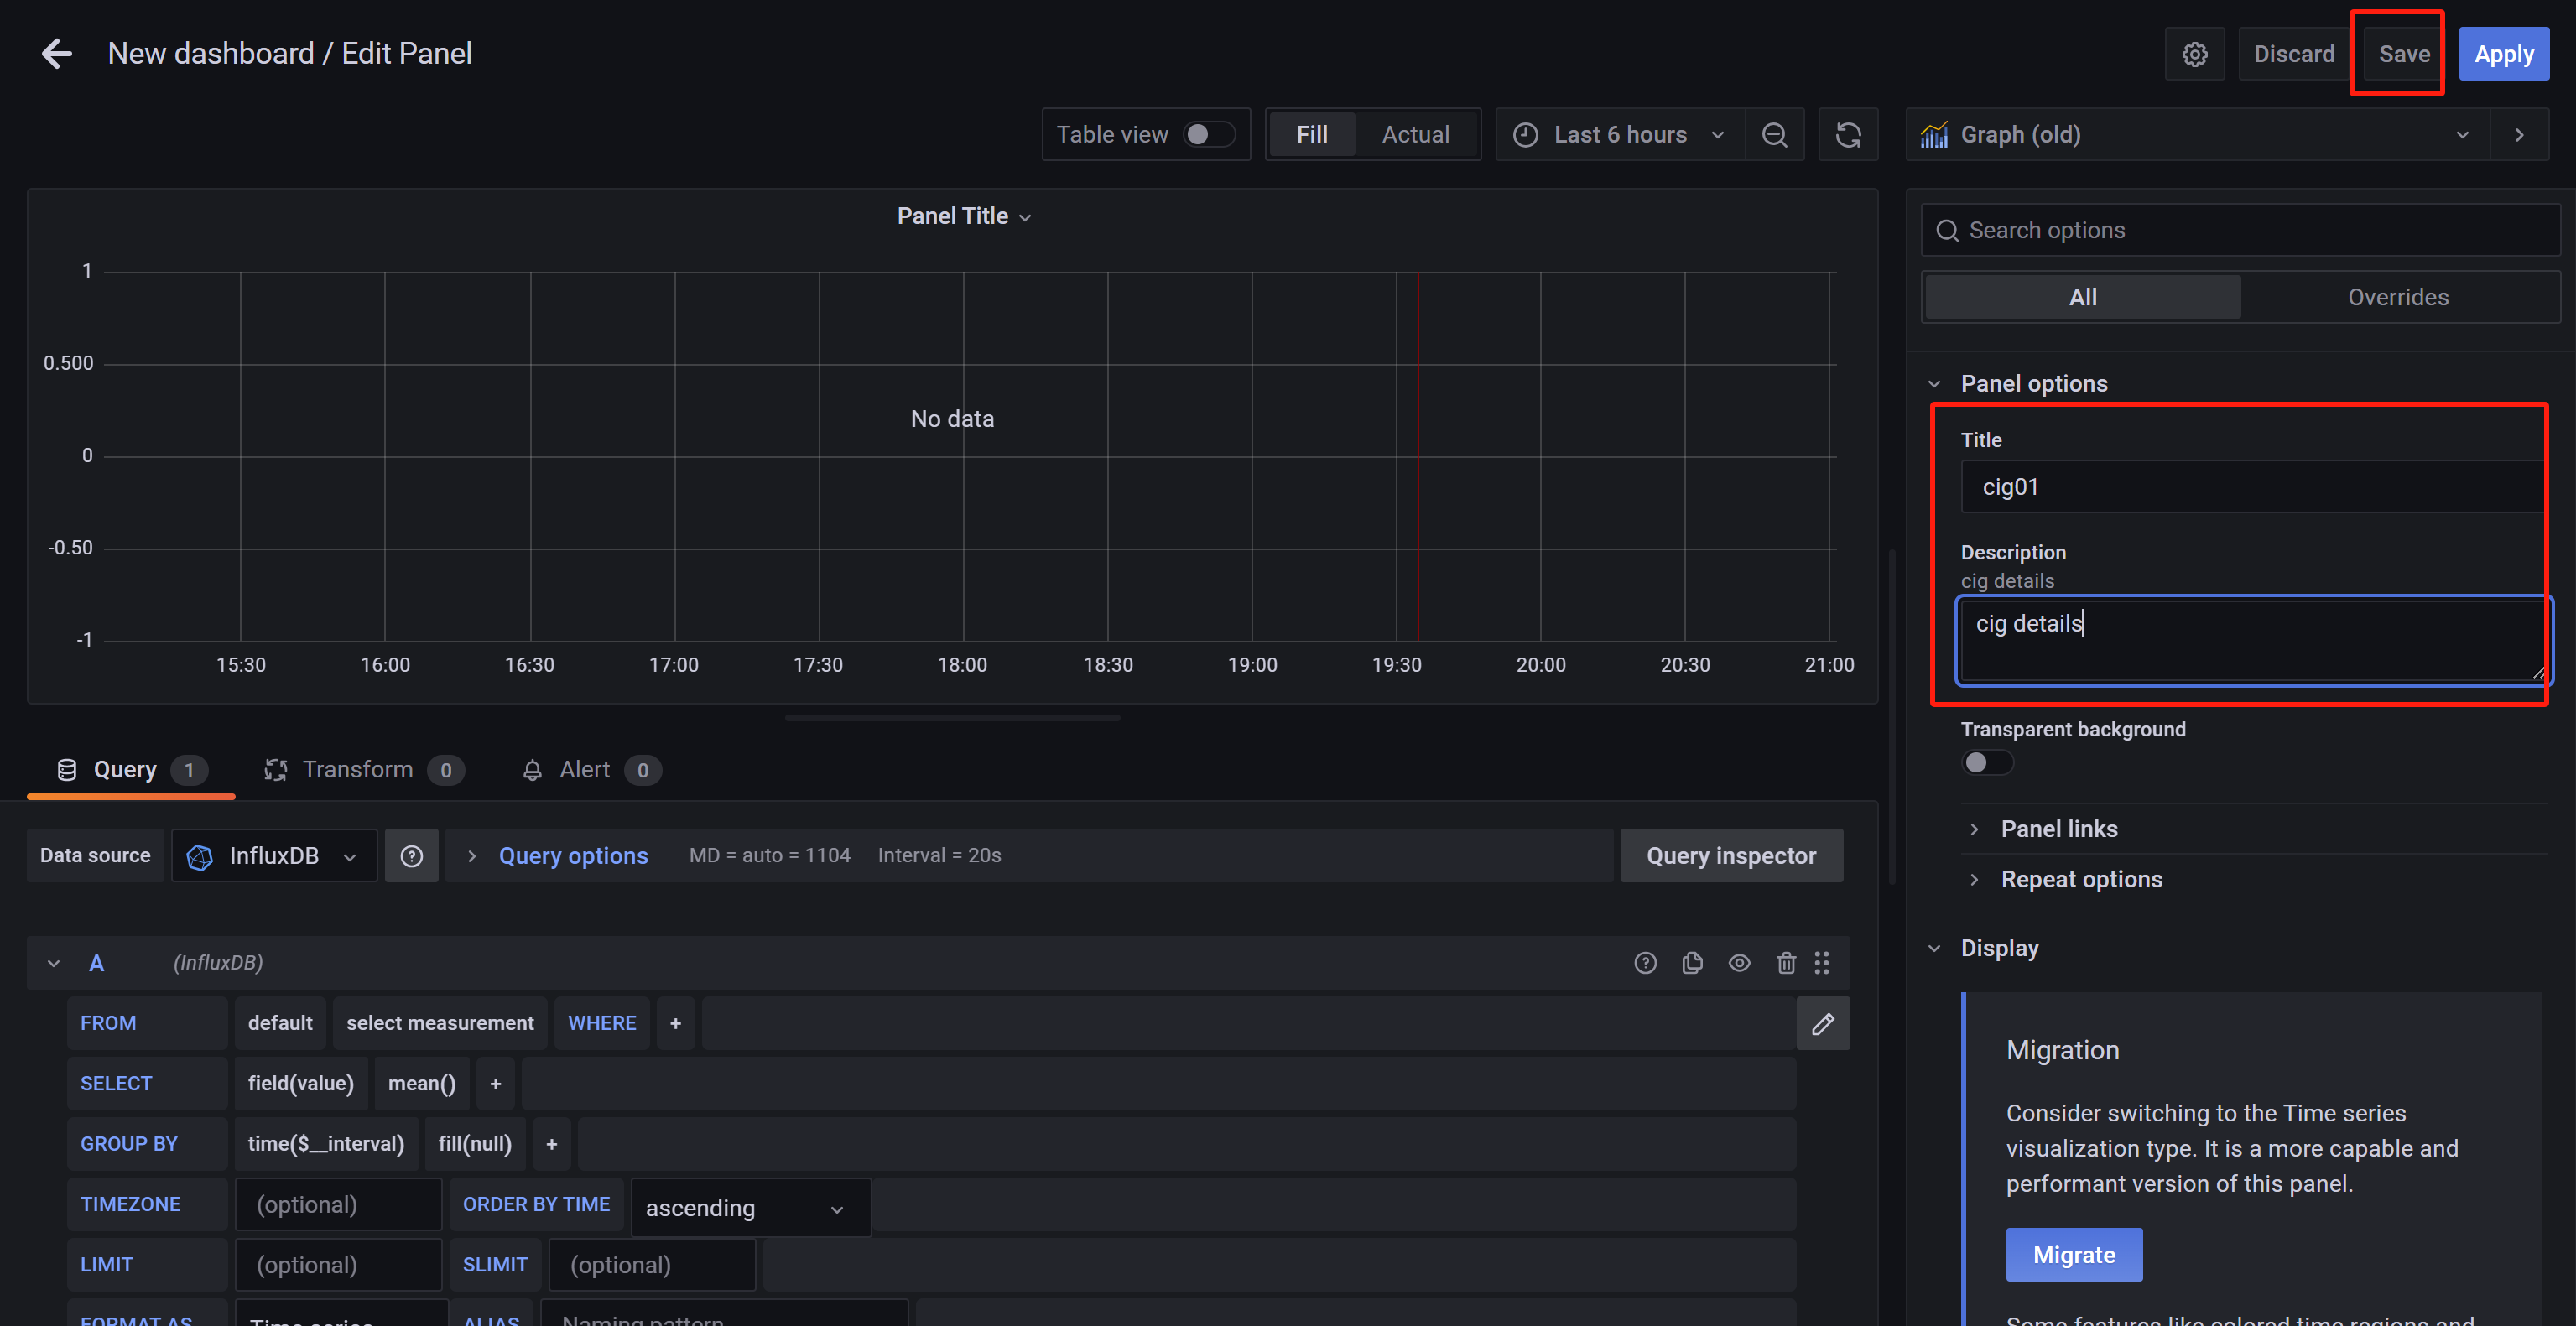Open data source help question icon
The width and height of the screenshot is (2576, 1326).
[411, 855]
